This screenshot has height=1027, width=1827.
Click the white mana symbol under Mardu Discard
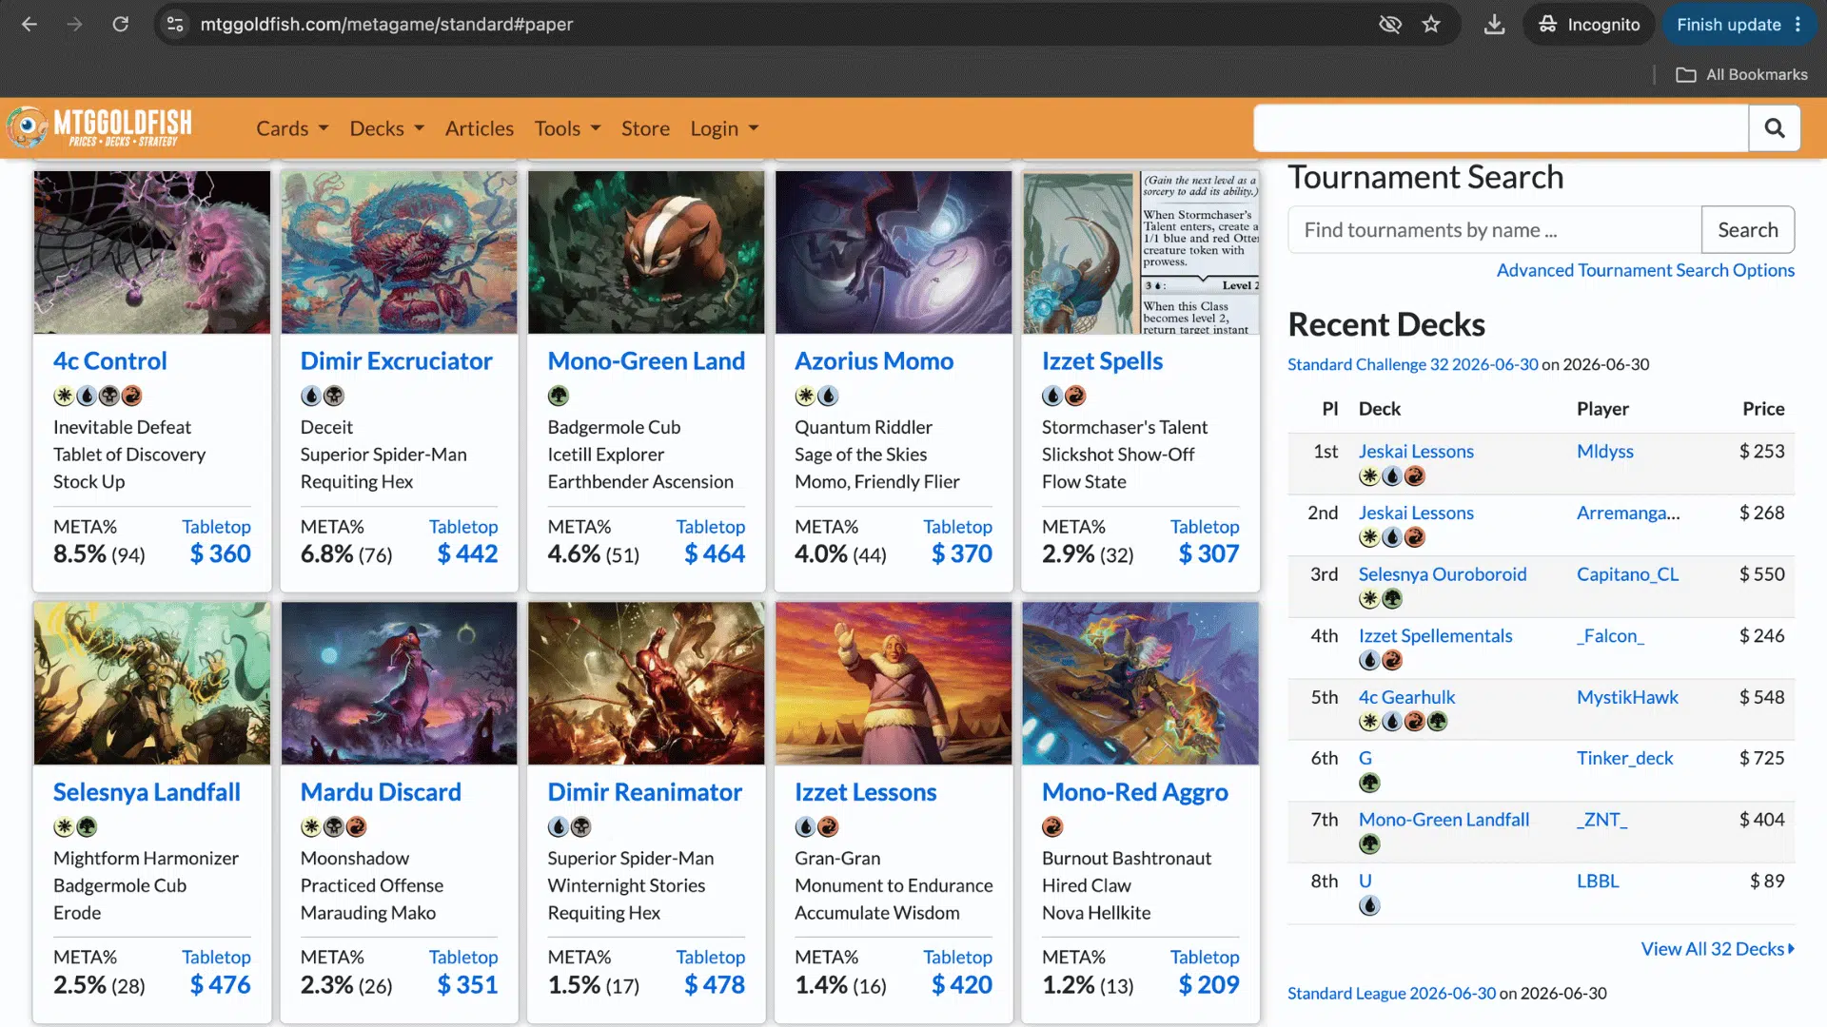click(x=311, y=826)
